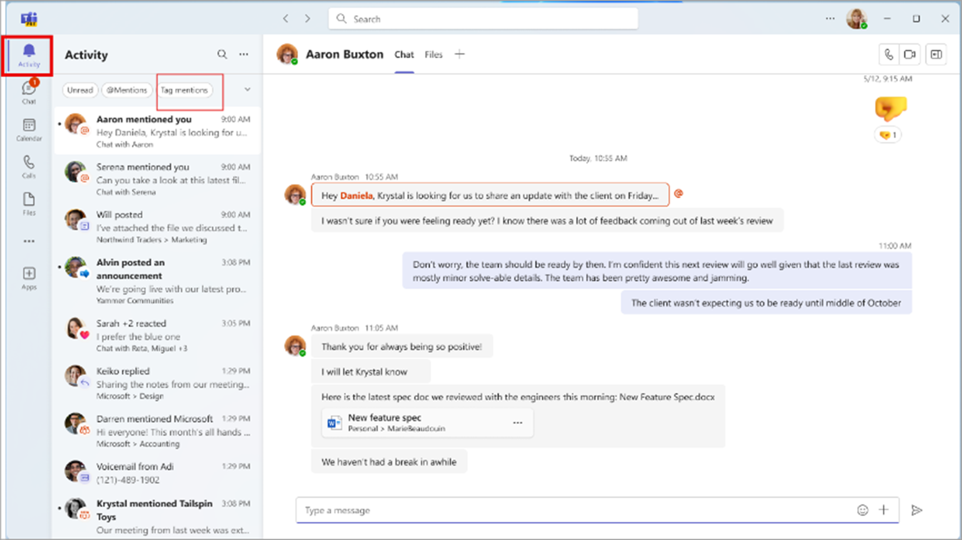Search within the Activity feed
This screenshot has height=540, width=962.
tap(222, 54)
